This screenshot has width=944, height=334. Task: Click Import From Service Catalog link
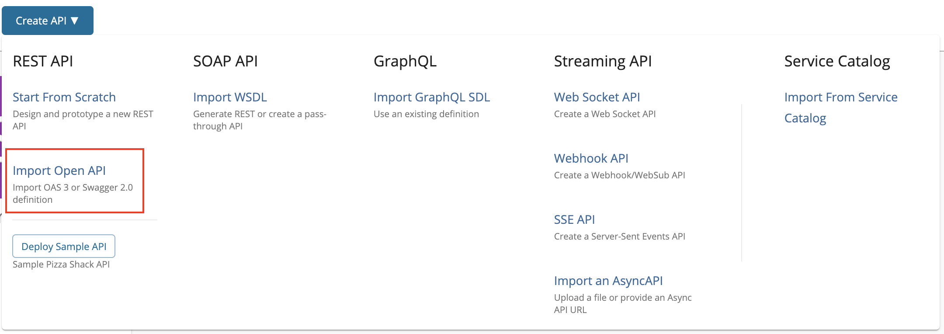click(841, 108)
